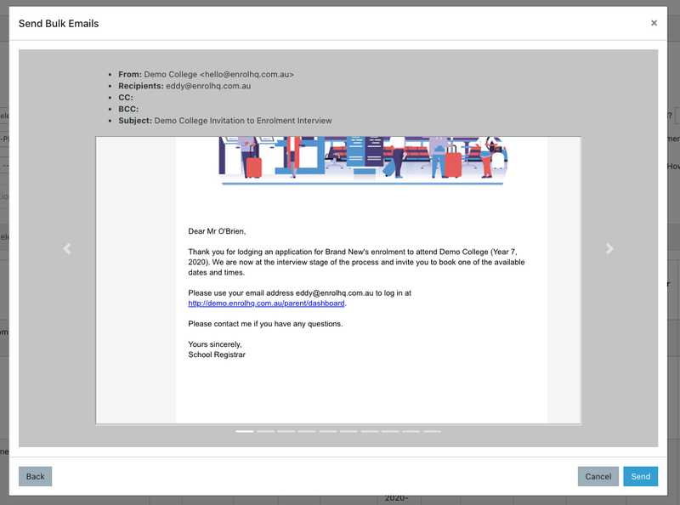The image size is (680, 505).
Task: Click the Back button
Action: coord(35,476)
